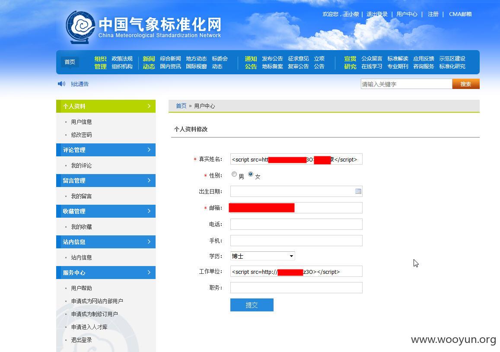The image size is (500, 352).
Task: Expand the 收藏管理 sidebar section arrow
Action: click(149, 211)
